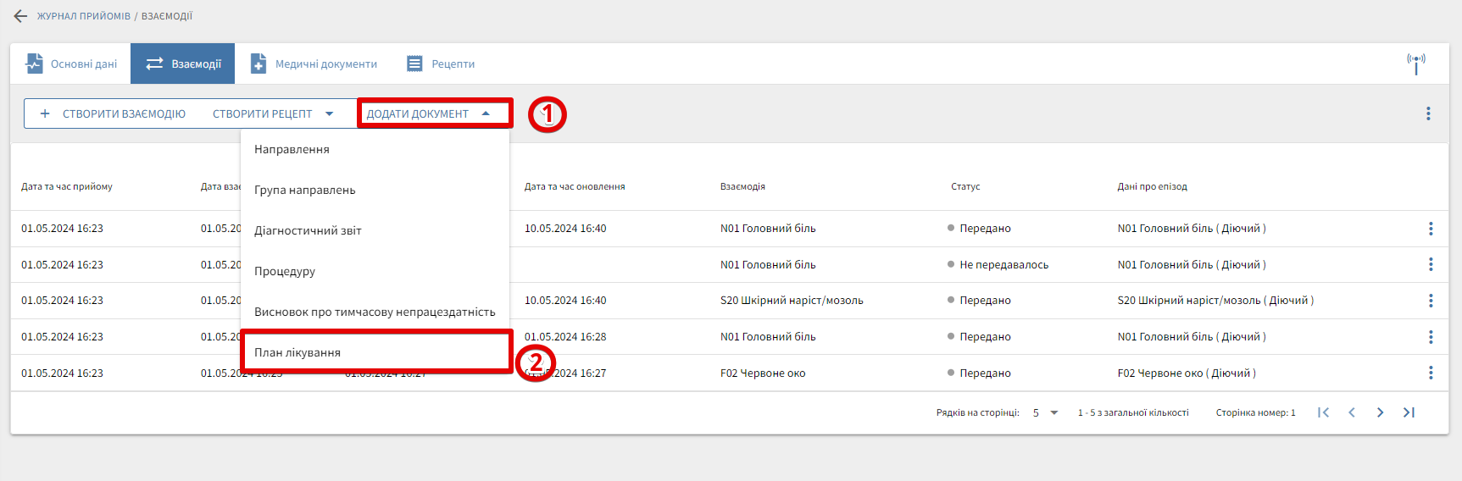The height and width of the screenshot is (481, 1462).
Task: Select План лікування from the menu
Action: pos(297,352)
